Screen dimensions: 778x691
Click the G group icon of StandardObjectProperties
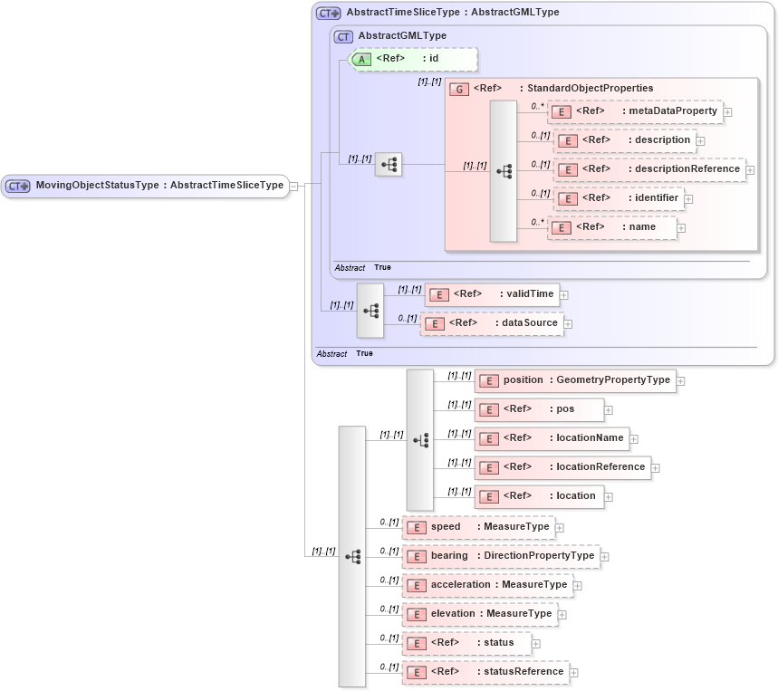pos(459,90)
